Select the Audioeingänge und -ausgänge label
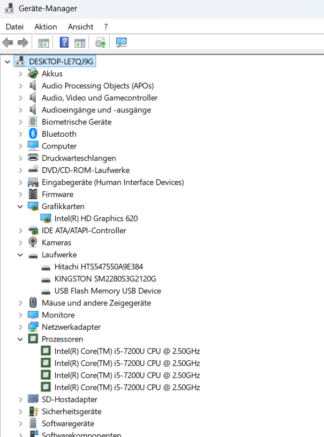 click(96, 110)
